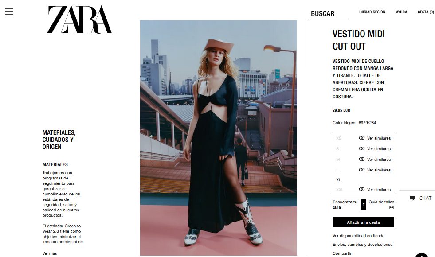435x257 pixels.
Task: Open Ver disponibilidad en tienda
Action: (x=358, y=235)
